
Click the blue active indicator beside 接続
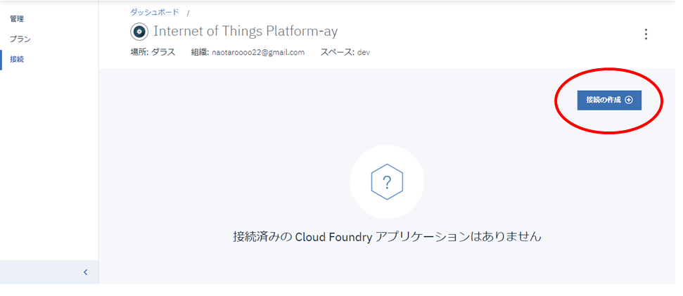point(1,60)
